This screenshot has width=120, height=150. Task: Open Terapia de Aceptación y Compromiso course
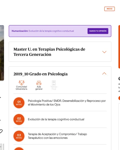57,136
